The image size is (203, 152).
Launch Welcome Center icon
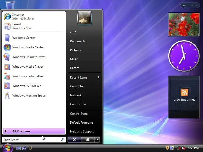(x=7, y=38)
